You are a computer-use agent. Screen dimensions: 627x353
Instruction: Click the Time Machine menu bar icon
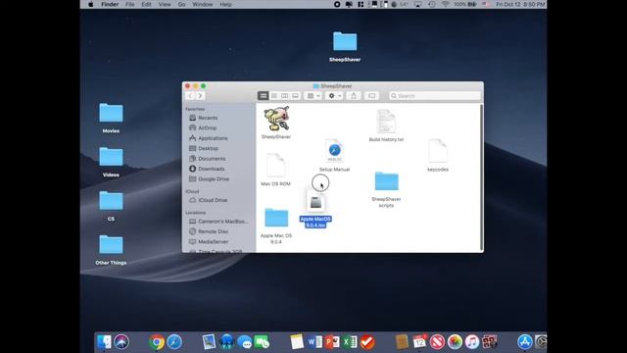431,4
